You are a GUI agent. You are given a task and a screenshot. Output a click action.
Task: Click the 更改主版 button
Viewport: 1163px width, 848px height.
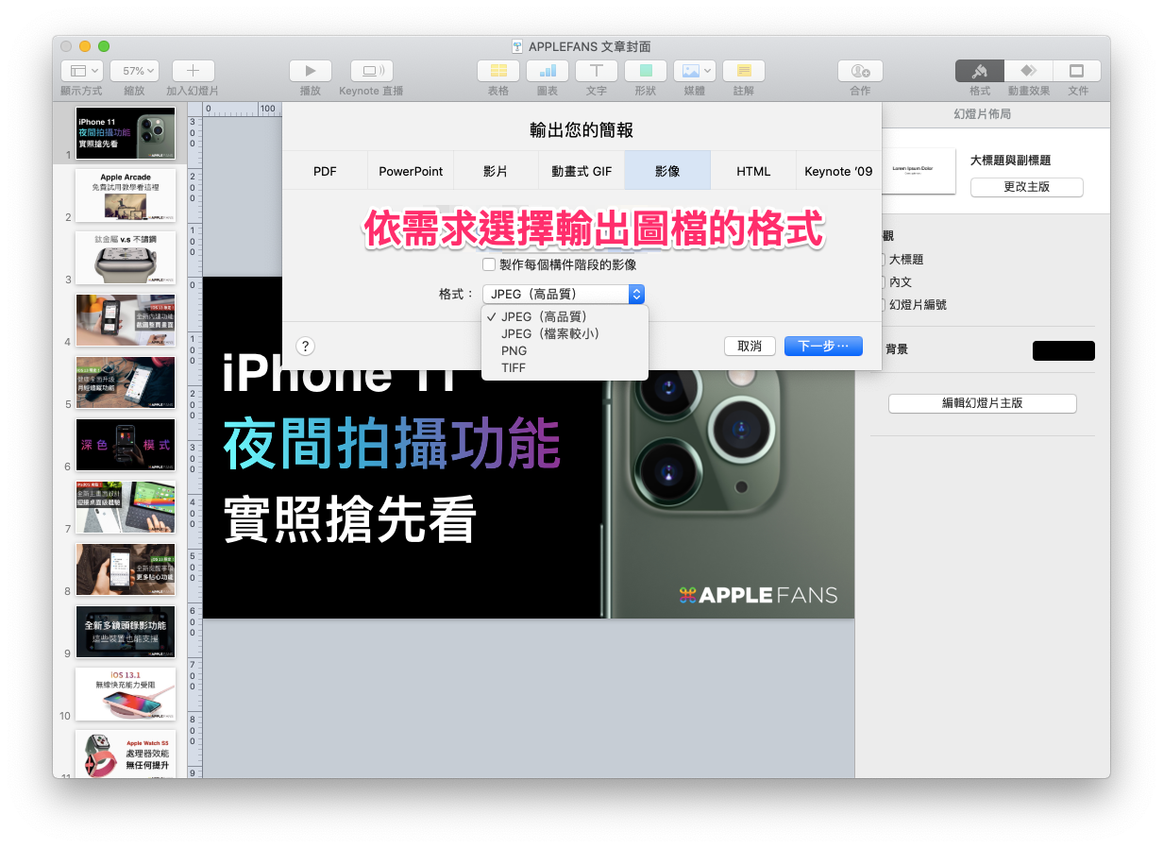tap(1026, 187)
